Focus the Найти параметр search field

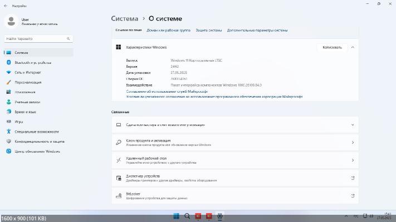pos(38,38)
